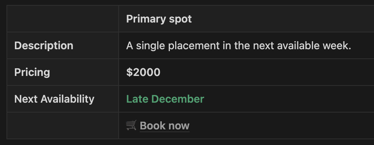Select the green Late December text
The width and height of the screenshot is (374, 145).
tap(165, 99)
